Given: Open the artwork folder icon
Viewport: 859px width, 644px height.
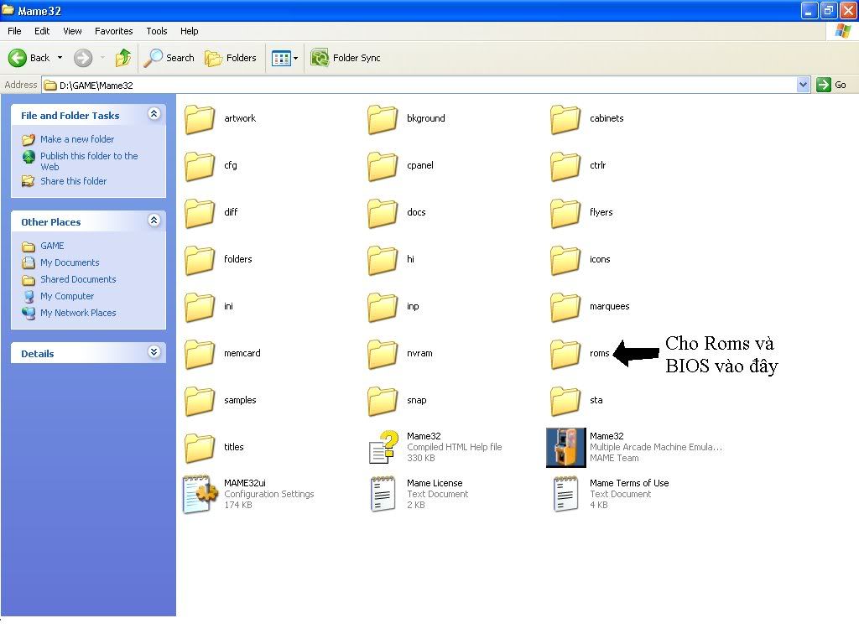Looking at the screenshot, I should pyautogui.click(x=200, y=119).
